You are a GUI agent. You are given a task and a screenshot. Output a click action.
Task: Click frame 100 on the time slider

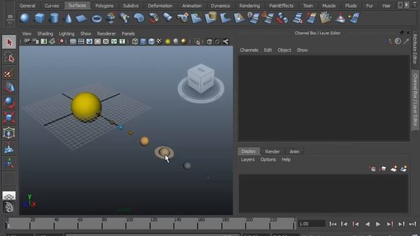pyautogui.click(x=125, y=223)
